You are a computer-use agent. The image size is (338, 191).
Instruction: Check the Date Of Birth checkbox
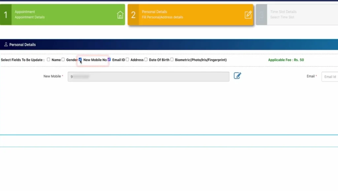pos(146,60)
